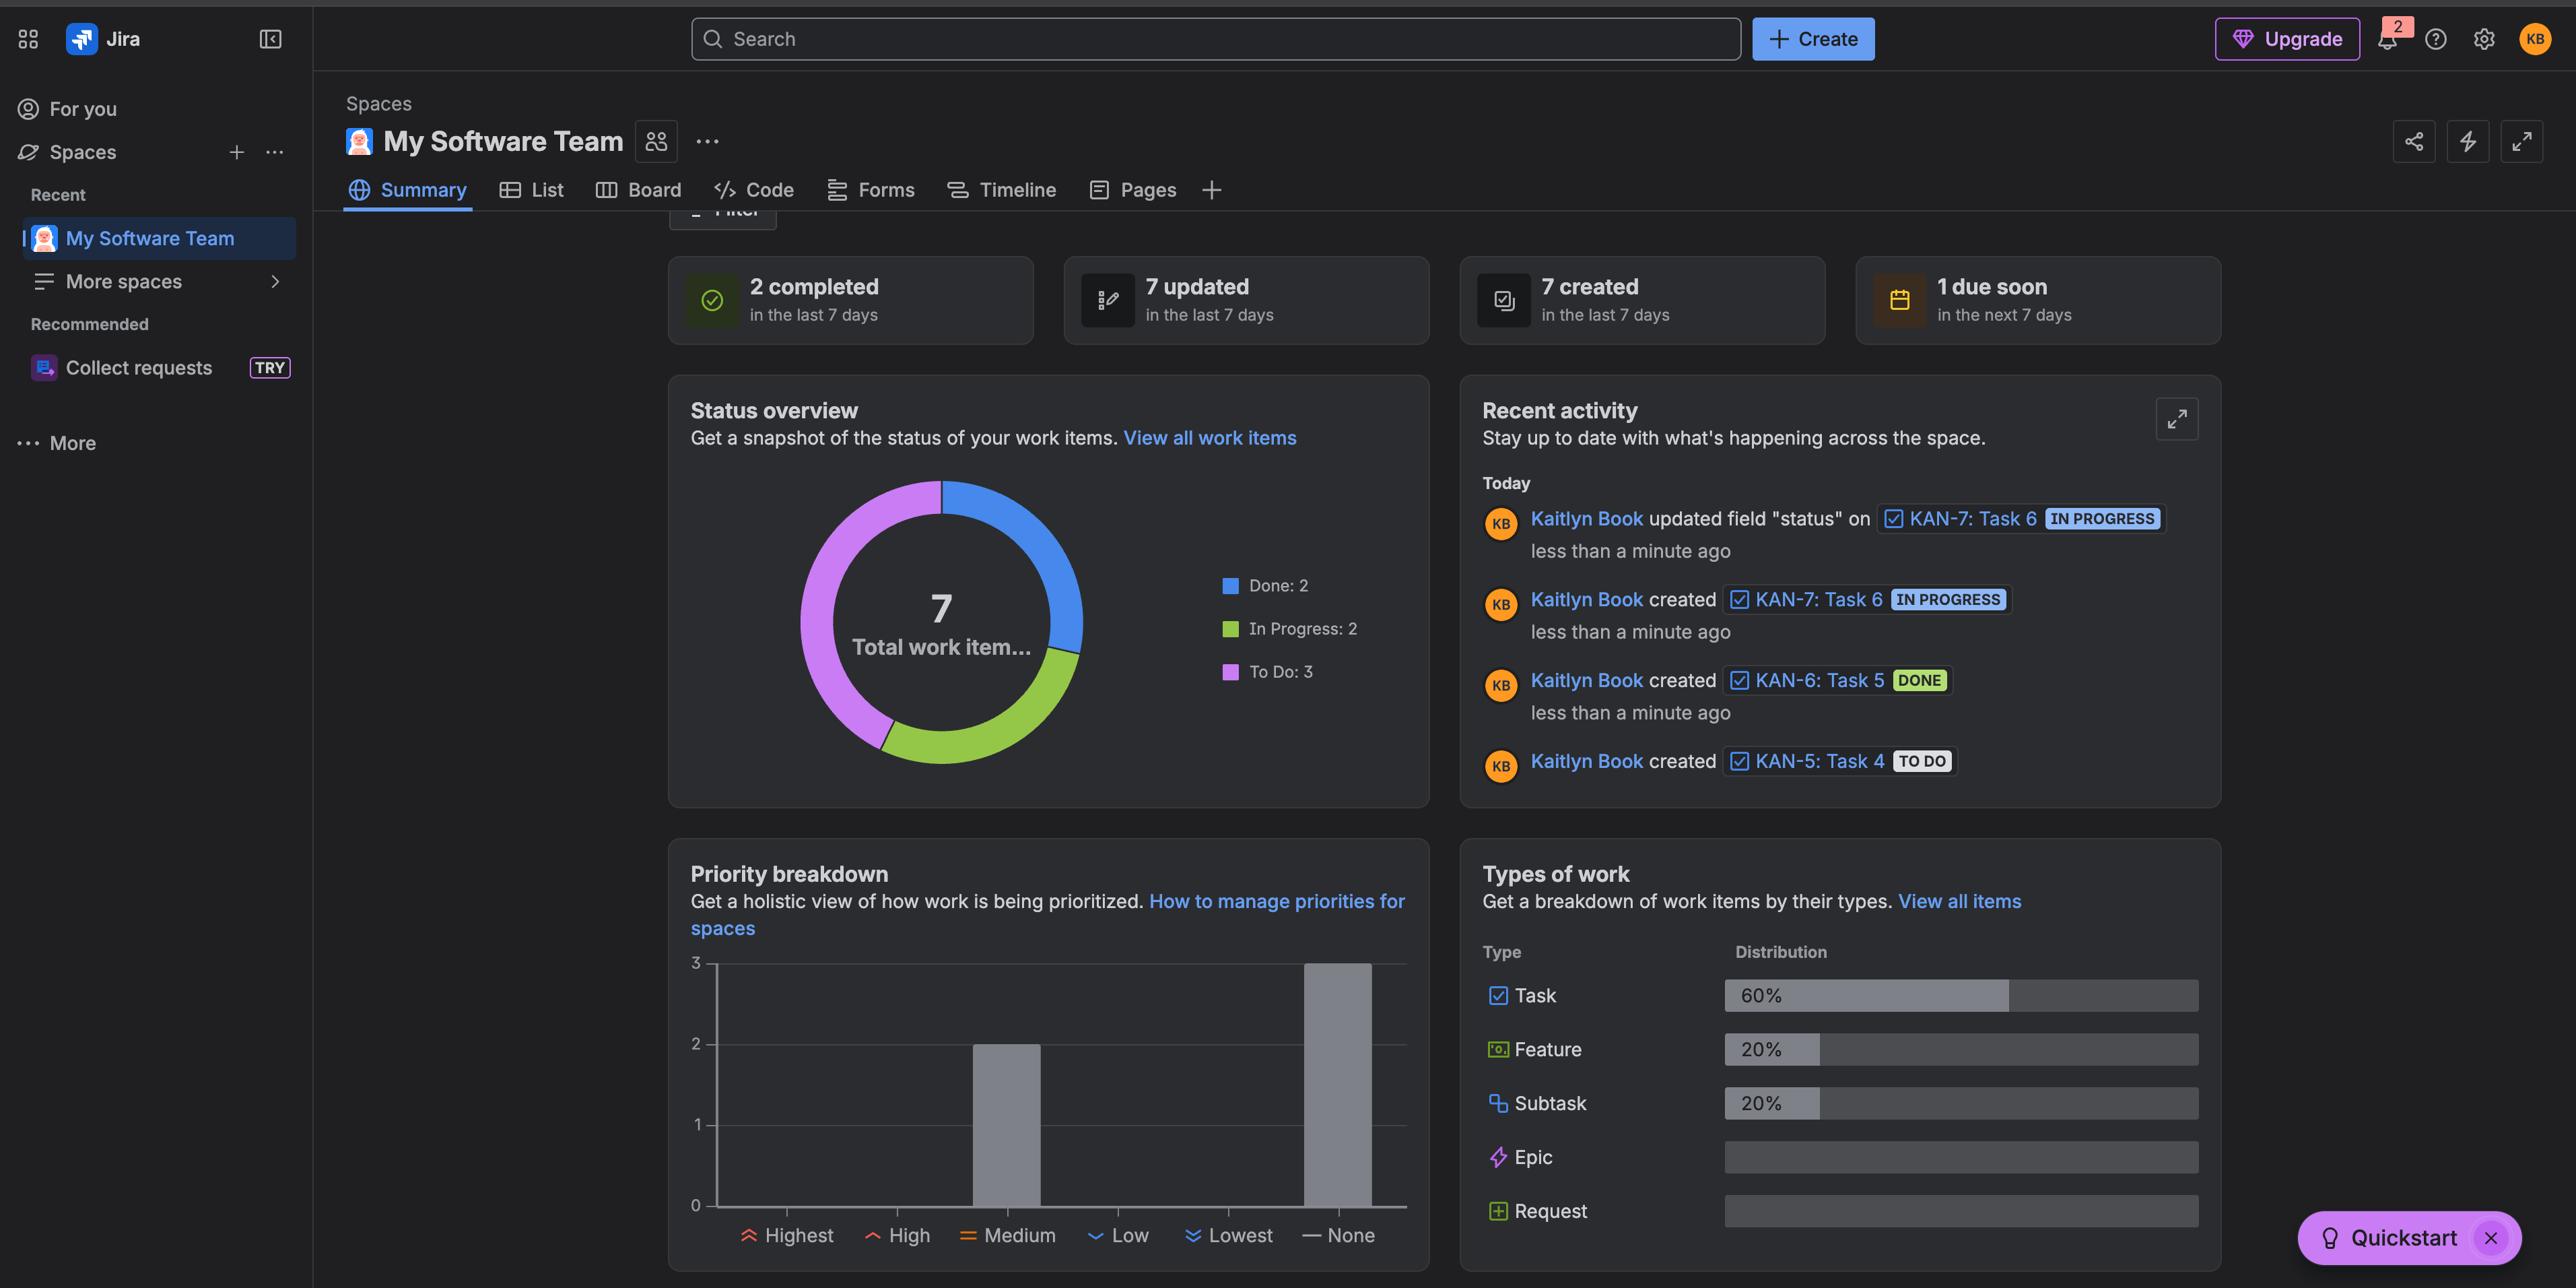Image resolution: width=2576 pixels, height=1288 pixels.
Task: Click into the Search field
Action: (1215, 39)
